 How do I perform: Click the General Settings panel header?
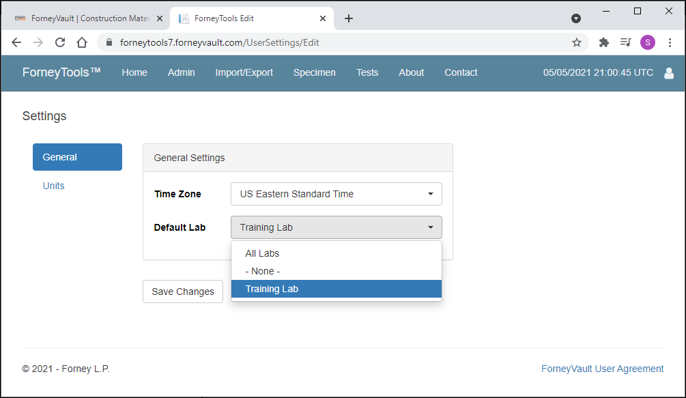(x=298, y=158)
